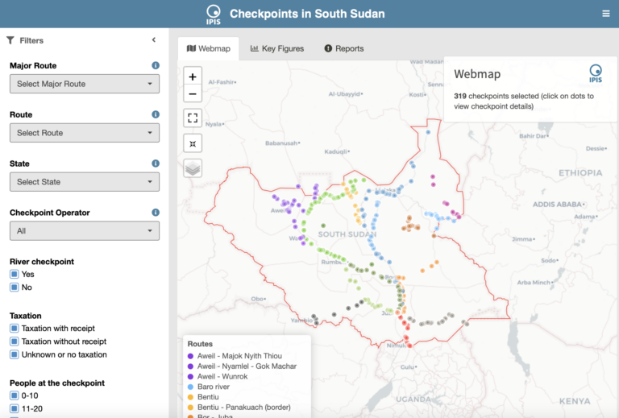Open the Checkpoint Operator dropdown
Viewport: 619px width, 418px height.
click(84, 231)
